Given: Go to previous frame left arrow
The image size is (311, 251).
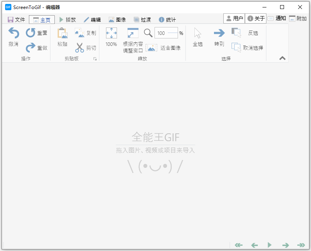Looking at the screenshot, I should pos(255,245).
